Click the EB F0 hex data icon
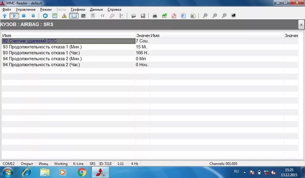Screen dimensions: 305x178 pyautogui.click(x=93, y=16)
